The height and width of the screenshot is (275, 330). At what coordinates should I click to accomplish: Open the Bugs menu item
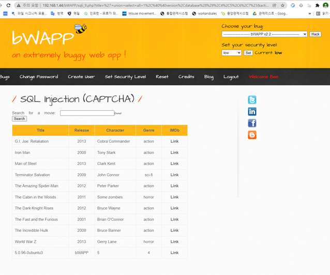[5, 77]
